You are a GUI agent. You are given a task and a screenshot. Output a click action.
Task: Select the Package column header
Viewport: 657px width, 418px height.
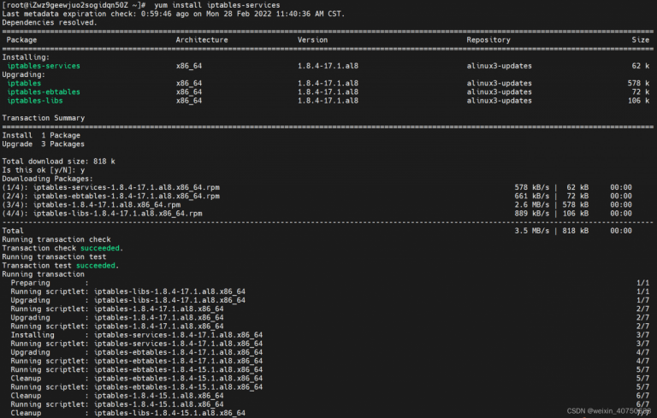[x=21, y=39]
